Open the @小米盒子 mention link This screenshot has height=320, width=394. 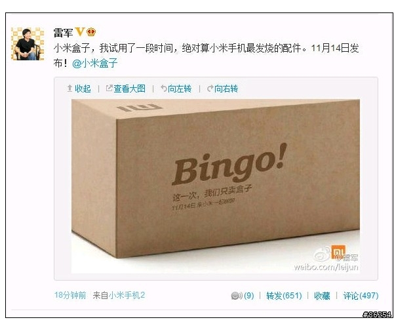95,63
